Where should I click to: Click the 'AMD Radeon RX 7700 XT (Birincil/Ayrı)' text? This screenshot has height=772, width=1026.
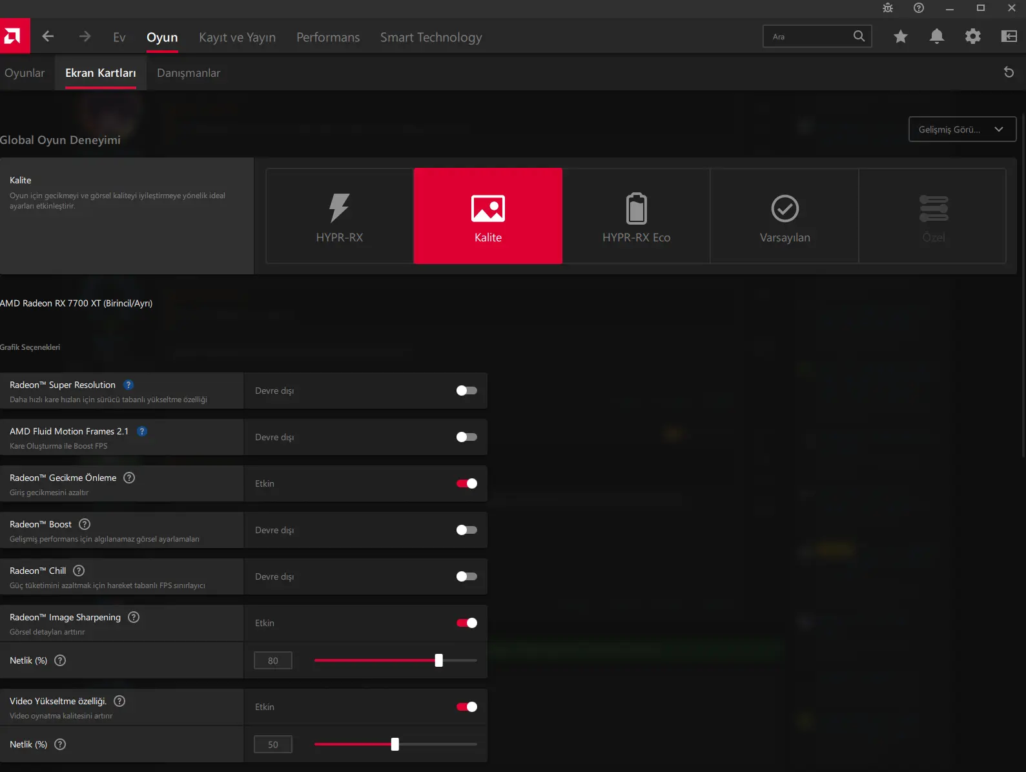pos(76,303)
